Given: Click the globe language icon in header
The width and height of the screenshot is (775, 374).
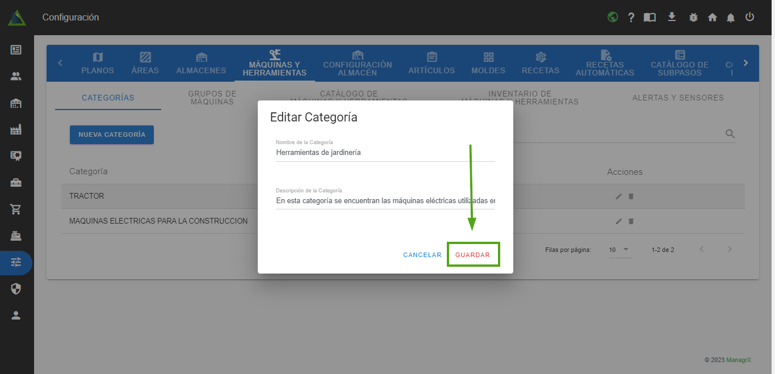Looking at the screenshot, I should (613, 17).
